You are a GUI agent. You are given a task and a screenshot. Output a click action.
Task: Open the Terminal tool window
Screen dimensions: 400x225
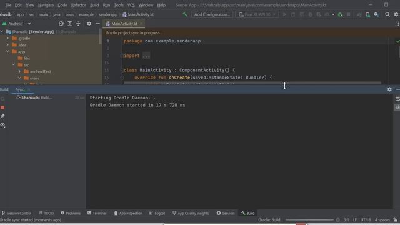tap(97, 213)
